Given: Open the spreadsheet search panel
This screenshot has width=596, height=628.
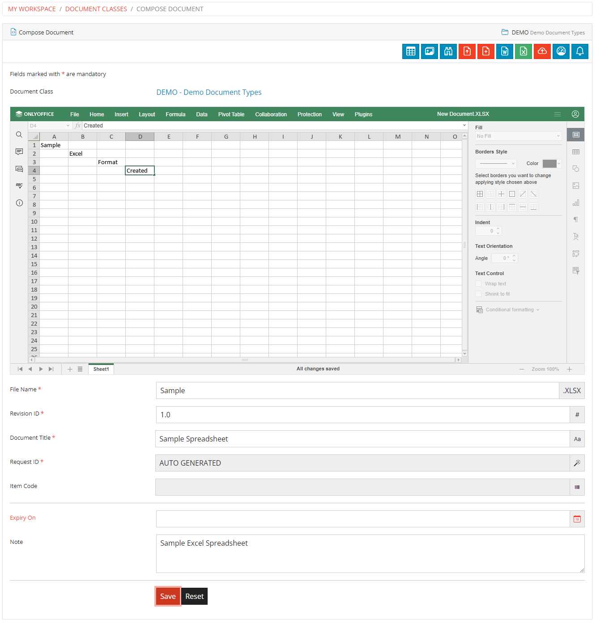Looking at the screenshot, I should coord(19,134).
